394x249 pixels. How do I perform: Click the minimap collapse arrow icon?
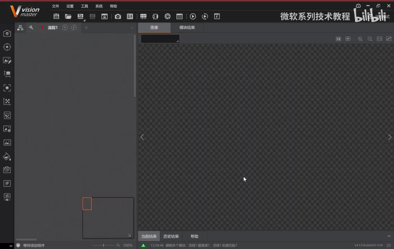click(129, 235)
